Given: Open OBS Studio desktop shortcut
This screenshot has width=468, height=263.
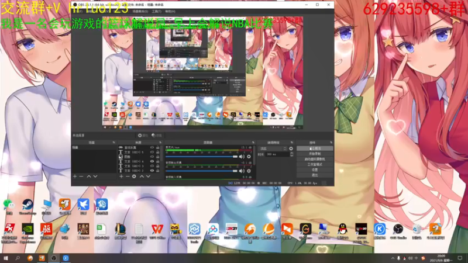Looking at the screenshot, I should pos(398,231).
